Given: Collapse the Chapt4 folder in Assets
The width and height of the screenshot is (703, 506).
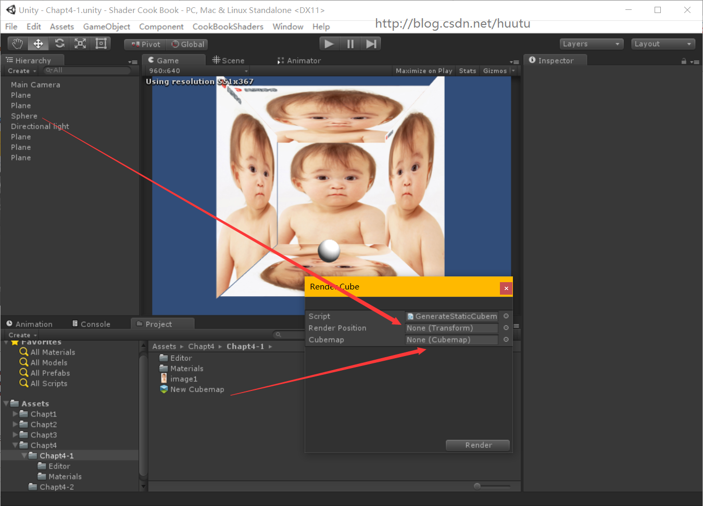Looking at the screenshot, I should (15, 445).
